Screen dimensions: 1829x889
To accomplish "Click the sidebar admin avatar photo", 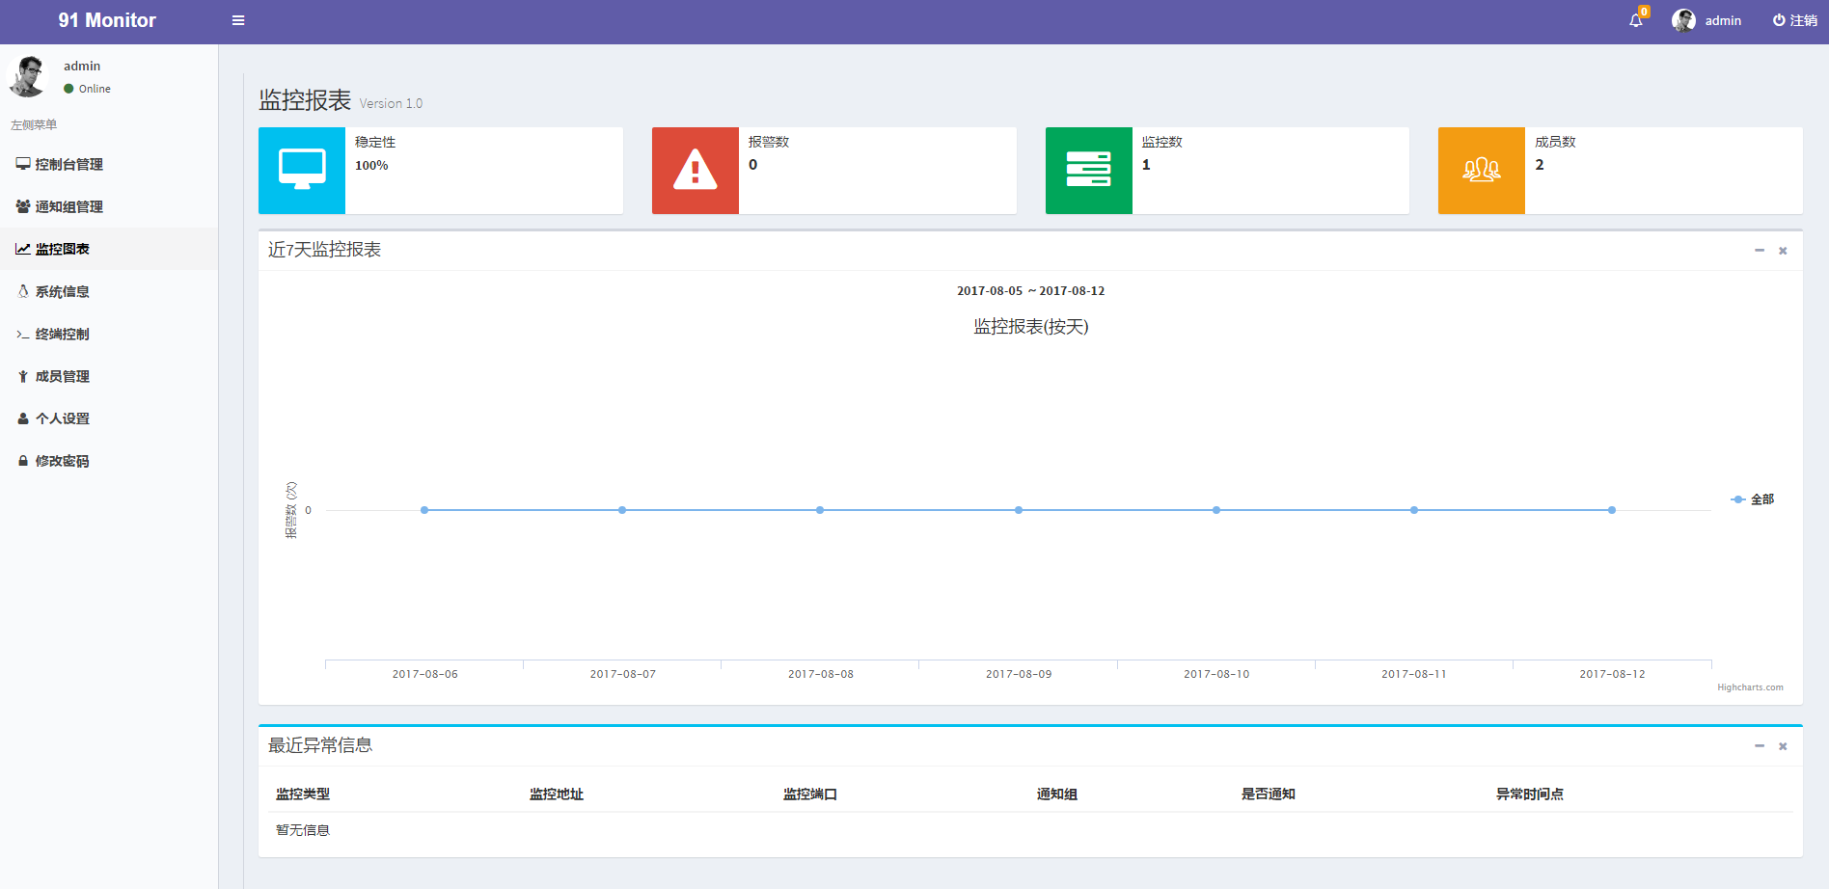I will pos(27,76).
